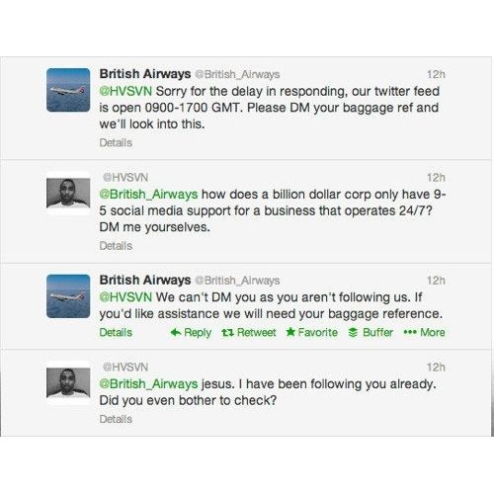Open British Airways avatar in first tweet
Viewport: 494px width, 494px height.
point(68,90)
